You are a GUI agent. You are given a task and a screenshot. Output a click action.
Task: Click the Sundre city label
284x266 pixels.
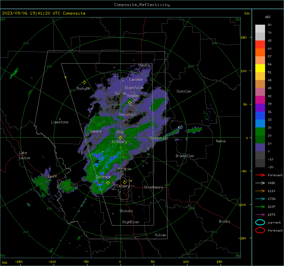96,131
